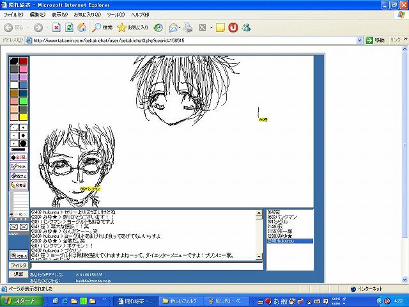The height and width of the screenshot is (307, 409).
Task: Select the diagonal line brush tool
Action: 14,128
